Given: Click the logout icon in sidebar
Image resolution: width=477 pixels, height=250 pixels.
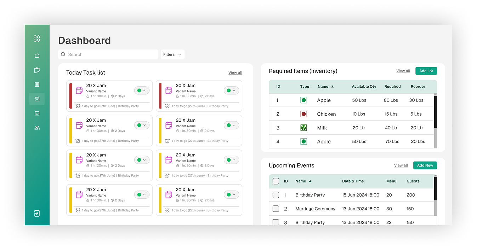Looking at the screenshot, I should tap(37, 213).
